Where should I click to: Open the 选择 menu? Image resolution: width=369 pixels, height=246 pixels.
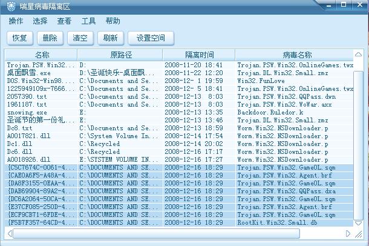(x=40, y=21)
